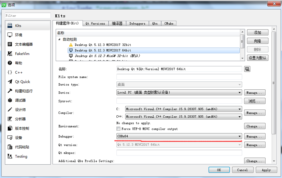
Task: Open the 代码粘贴 settings category
Action: 28,147
